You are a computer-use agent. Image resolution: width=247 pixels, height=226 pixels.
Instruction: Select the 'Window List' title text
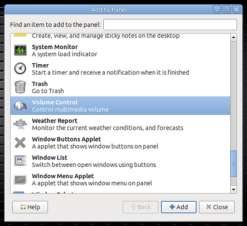point(49,158)
